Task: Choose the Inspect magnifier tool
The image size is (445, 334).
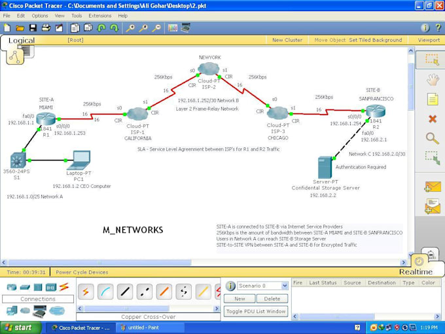Action: pos(433,138)
